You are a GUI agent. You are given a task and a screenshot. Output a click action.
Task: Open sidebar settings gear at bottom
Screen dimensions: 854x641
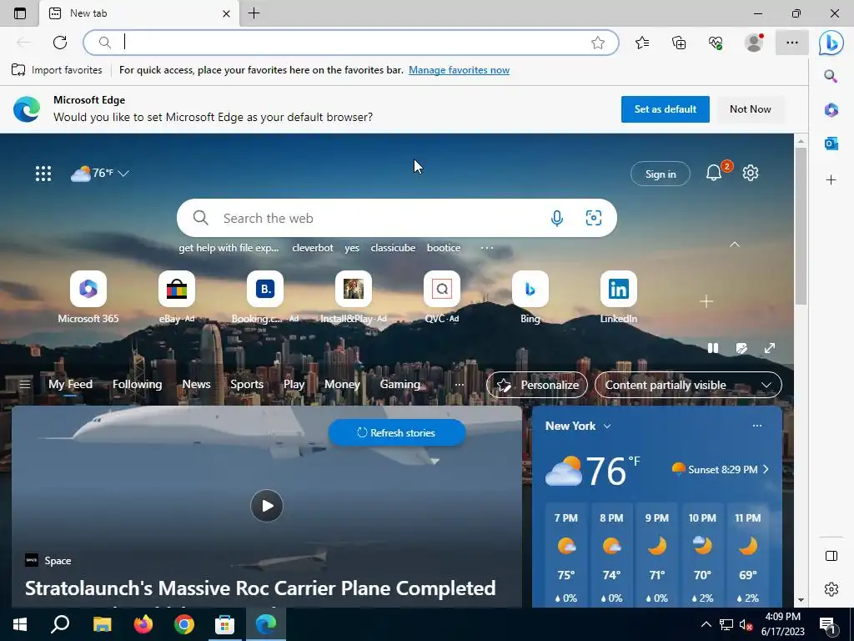pos(831,589)
